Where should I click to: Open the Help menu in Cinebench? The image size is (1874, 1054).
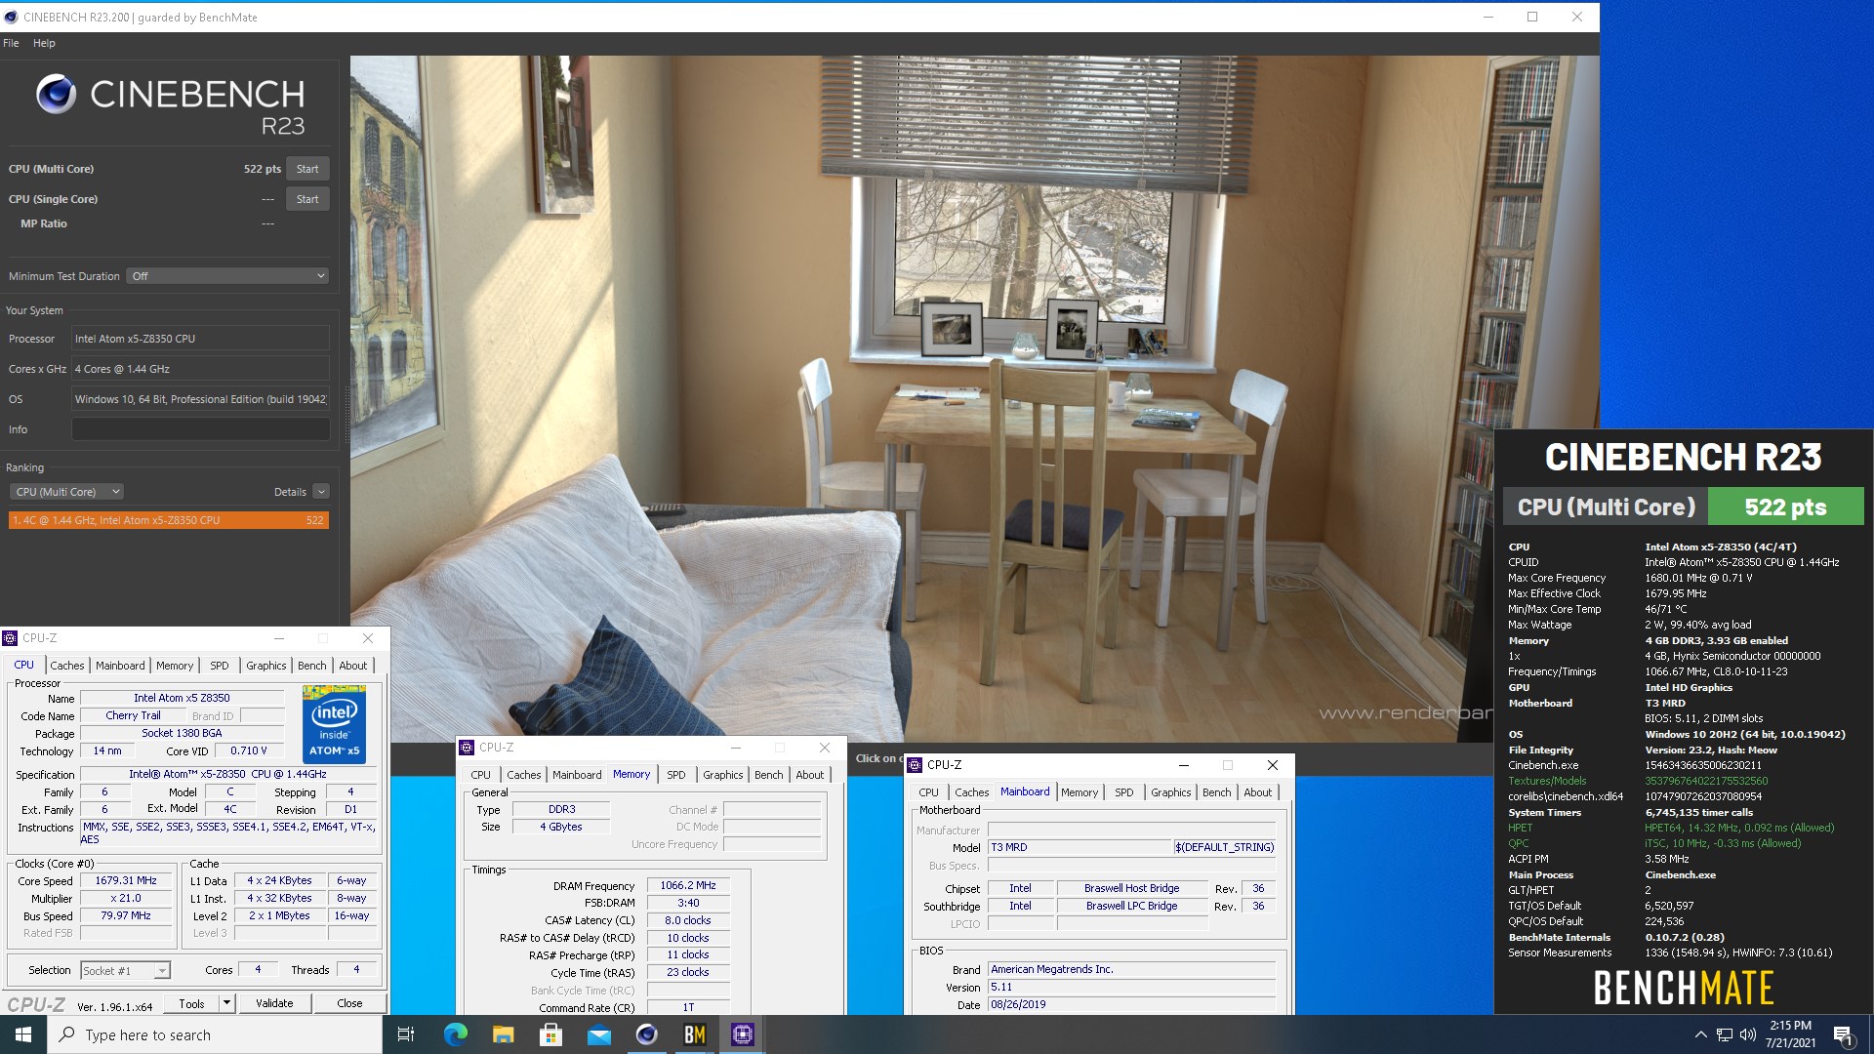point(44,43)
